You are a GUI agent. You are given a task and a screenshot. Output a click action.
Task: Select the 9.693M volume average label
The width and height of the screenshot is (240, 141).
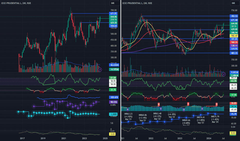tap(234, 72)
